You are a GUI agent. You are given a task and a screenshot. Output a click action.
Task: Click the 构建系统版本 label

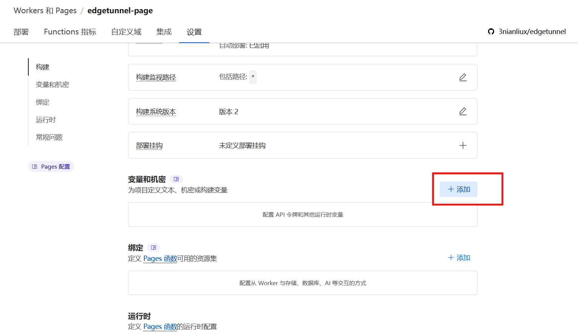156,112
